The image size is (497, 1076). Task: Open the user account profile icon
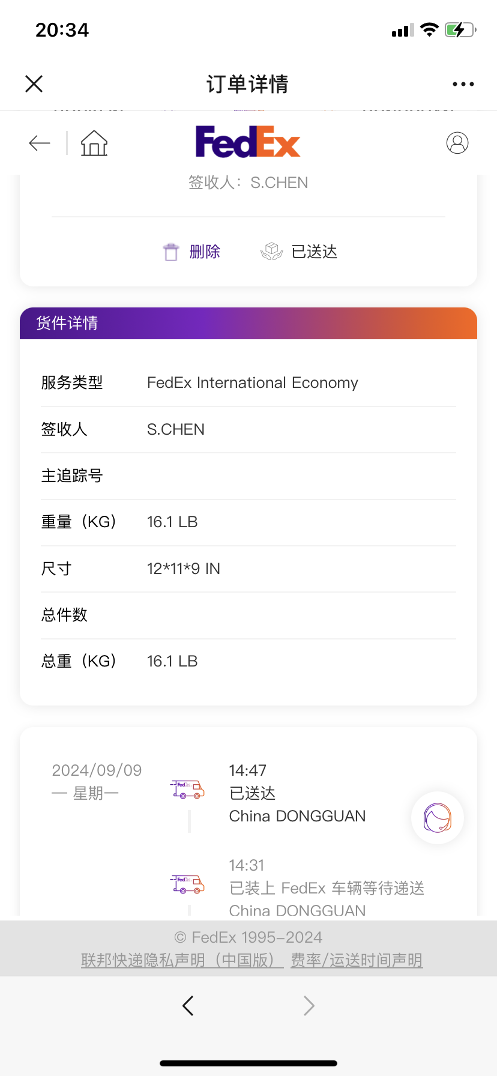pos(457,143)
